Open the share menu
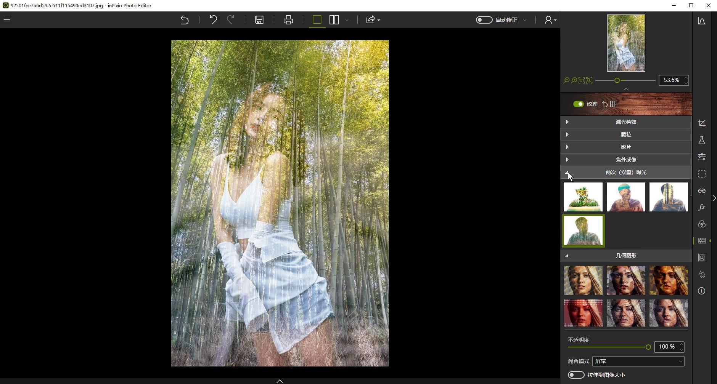The width and height of the screenshot is (717, 384). 373,20
